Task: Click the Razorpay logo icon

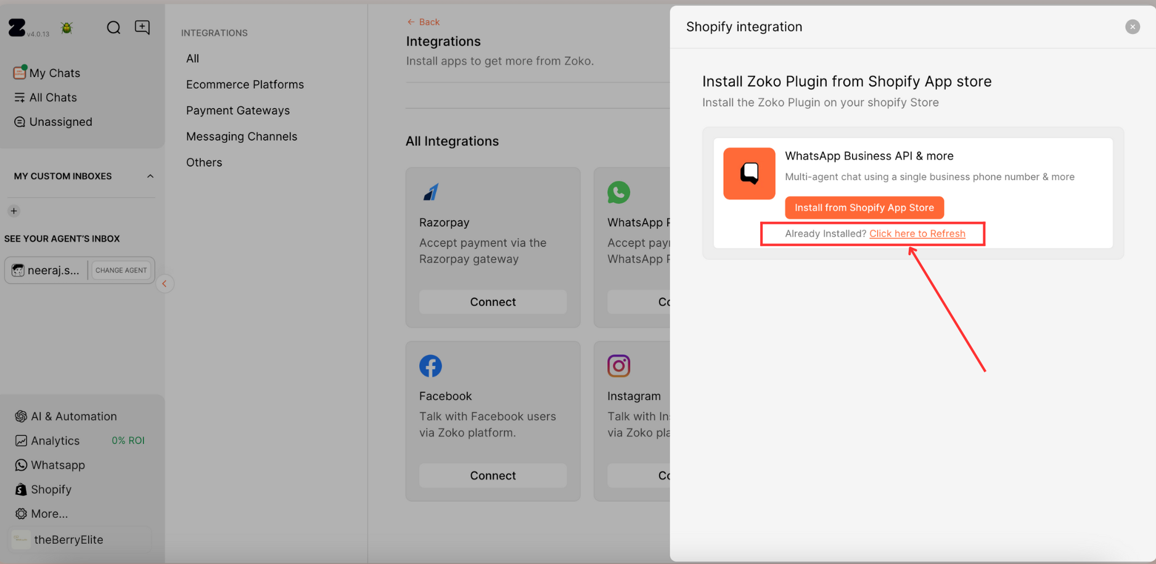Action: coord(430,192)
